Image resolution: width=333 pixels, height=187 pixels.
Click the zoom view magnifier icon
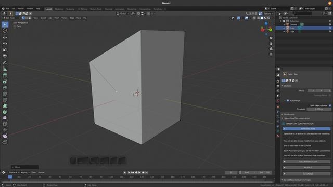(271, 38)
